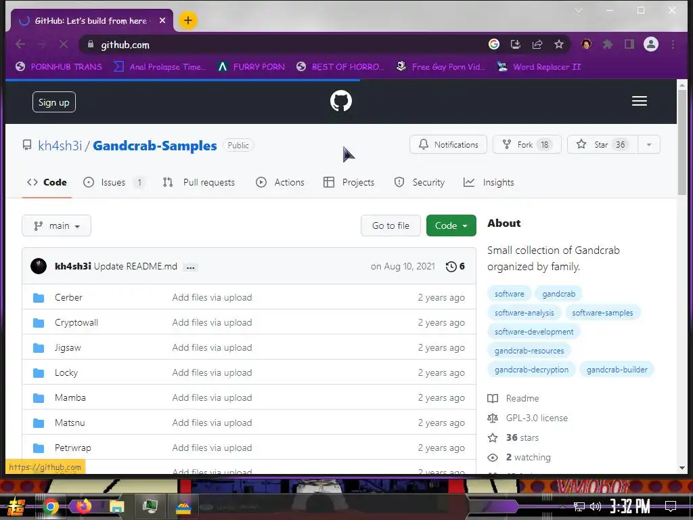The height and width of the screenshot is (520, 693).
Task: Go back with browser back arrow
Action: 20,44
